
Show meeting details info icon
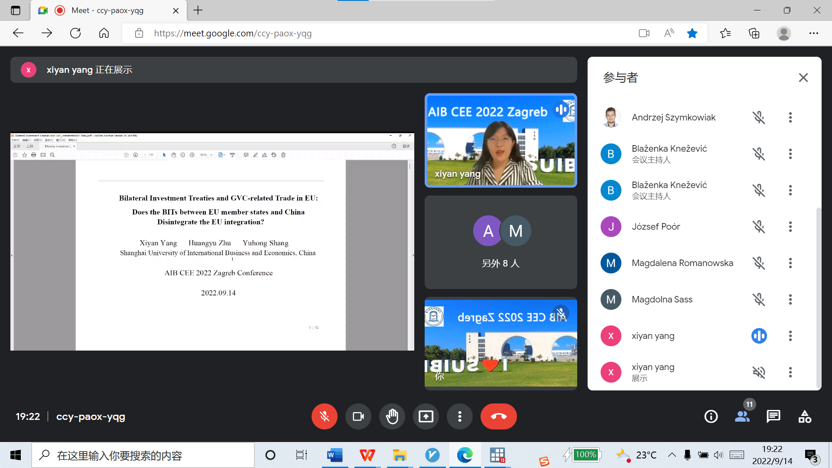[711, 416]
